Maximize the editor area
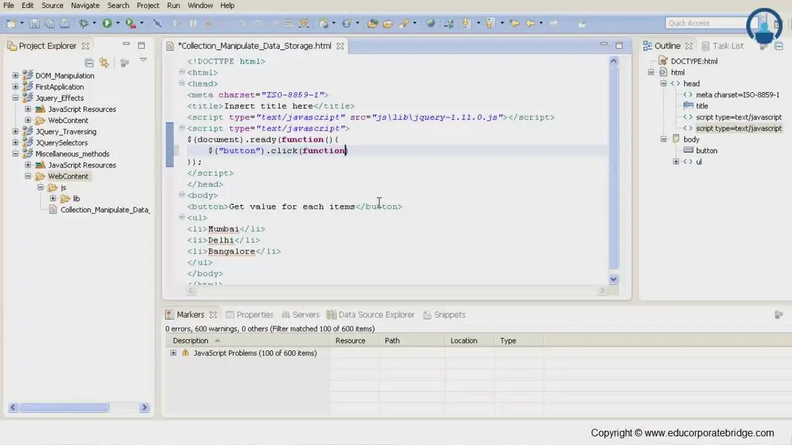Image resolution: width=792 pixels, height=445 pixels. (619, 44)
